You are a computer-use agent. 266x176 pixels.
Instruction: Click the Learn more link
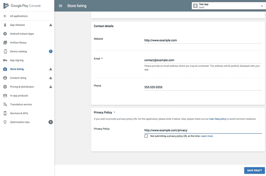[x=207, y=136]
